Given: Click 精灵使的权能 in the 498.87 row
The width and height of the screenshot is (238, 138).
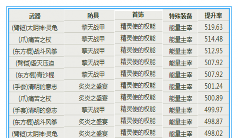Looking at the screenshot, I should pos(138,121).
